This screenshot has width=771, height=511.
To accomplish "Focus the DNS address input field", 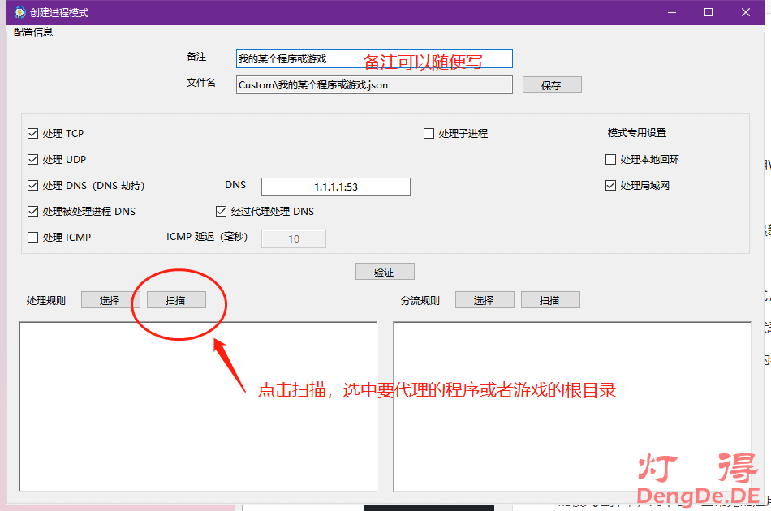I will pos(335,187).
